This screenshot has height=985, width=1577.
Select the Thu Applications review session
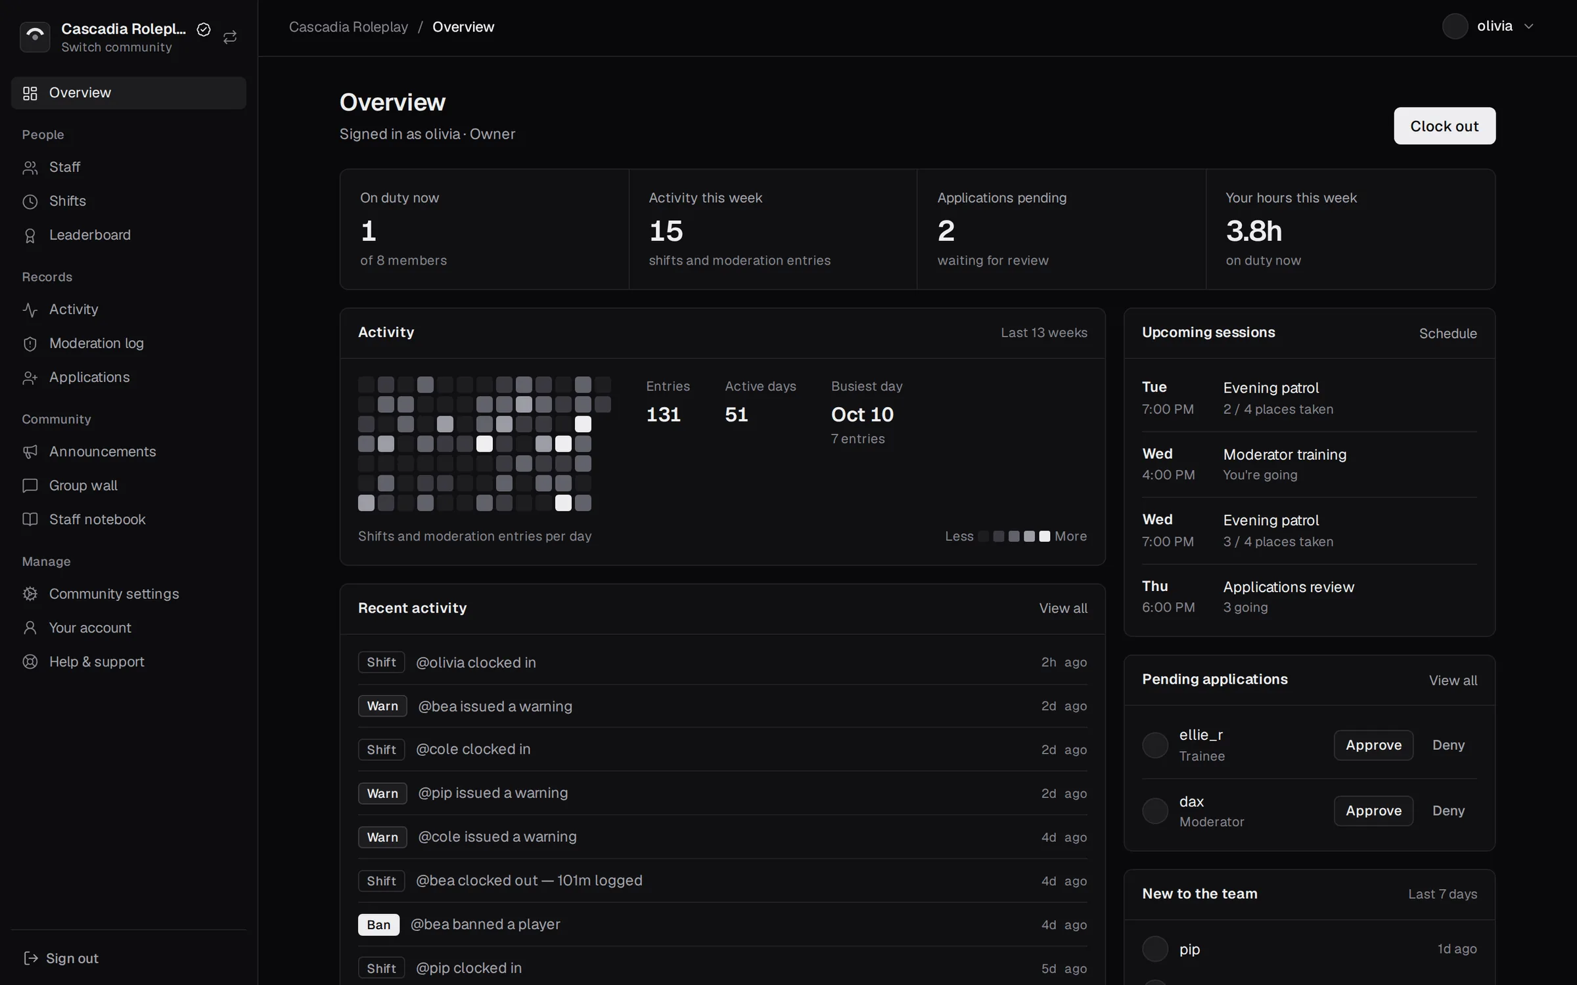pos(1309,597)
